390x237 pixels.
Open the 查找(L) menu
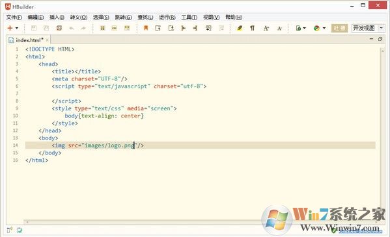pos(145,17)
